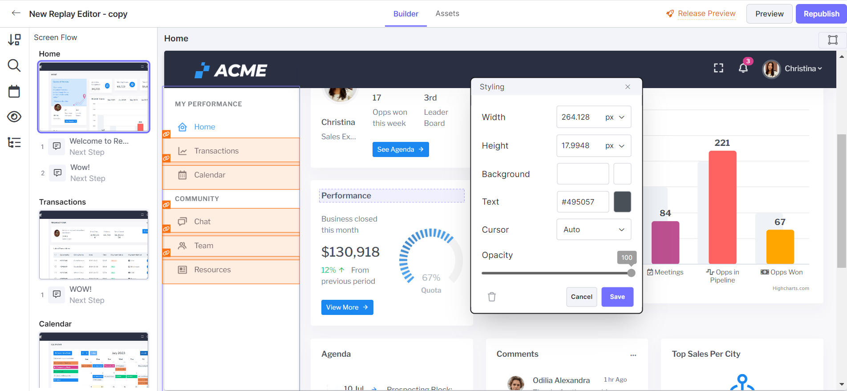Screen dimensions: 847x391
Task: Click the Preview button
Action: (769, 14)
